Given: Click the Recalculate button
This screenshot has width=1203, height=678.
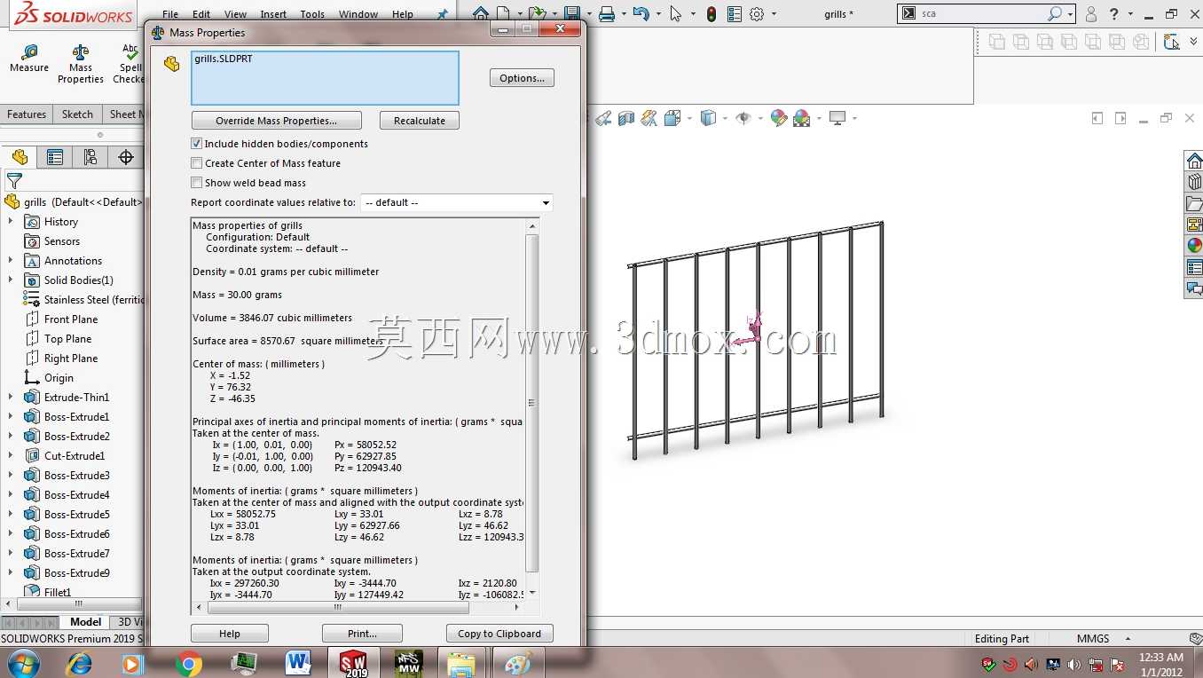Looking at the screenshot, I should [x=420, y=121].
